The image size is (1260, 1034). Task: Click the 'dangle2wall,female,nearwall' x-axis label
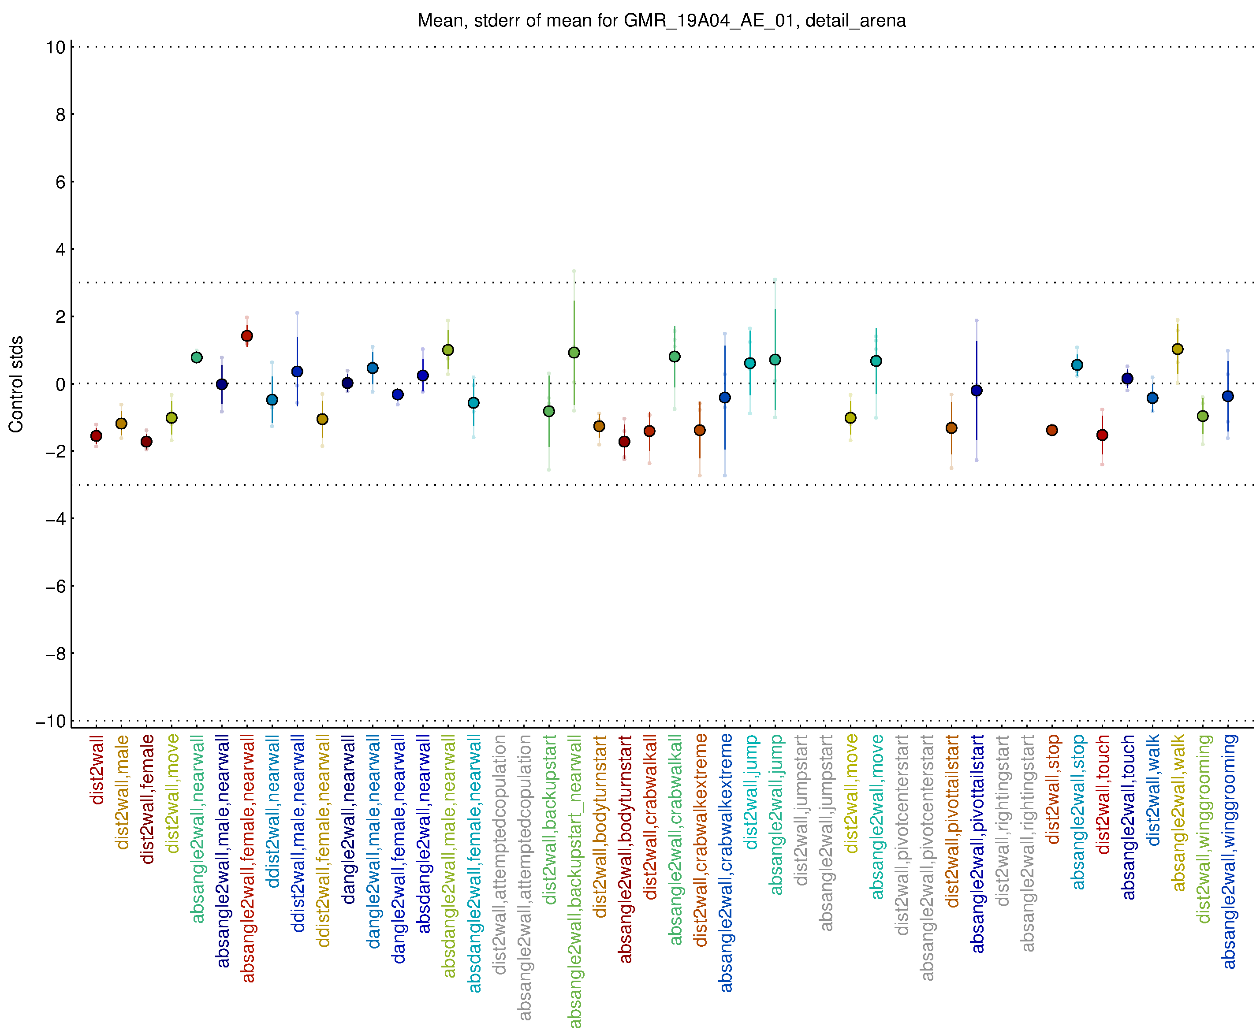398,849
